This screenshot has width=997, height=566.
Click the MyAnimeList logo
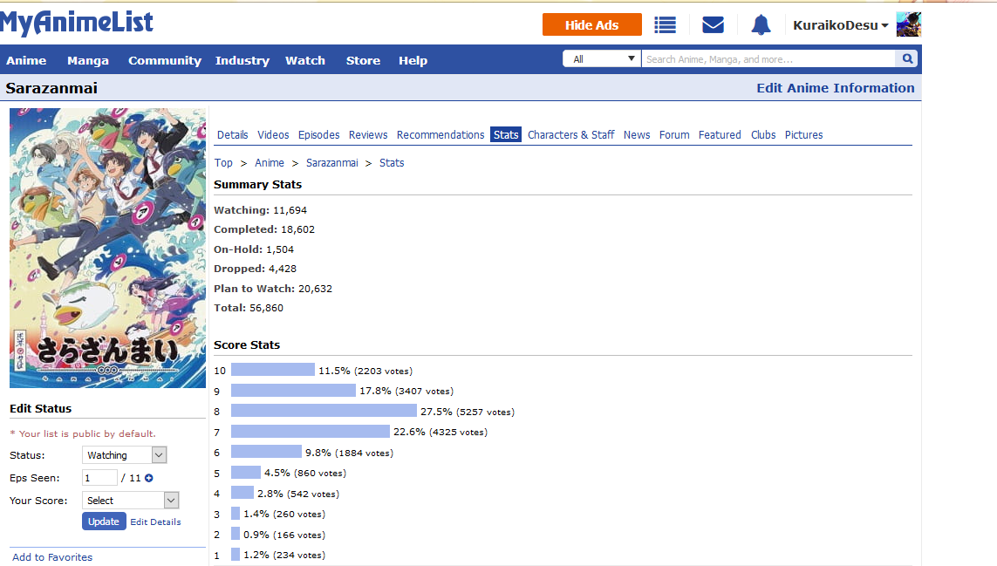(x=77, y=23)
